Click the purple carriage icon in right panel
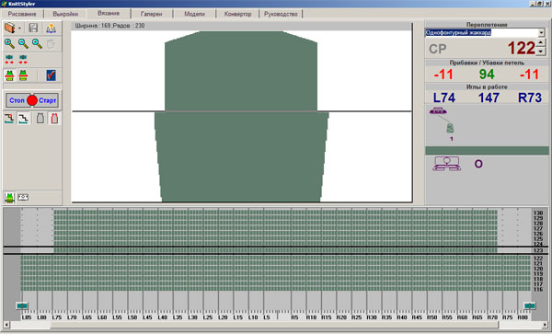 pos(438,111)
